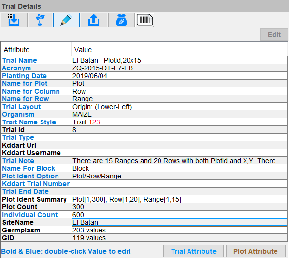Select the Germplasm 203 values cell
This screenshot has height=258, width=289.
pos(179,230)
